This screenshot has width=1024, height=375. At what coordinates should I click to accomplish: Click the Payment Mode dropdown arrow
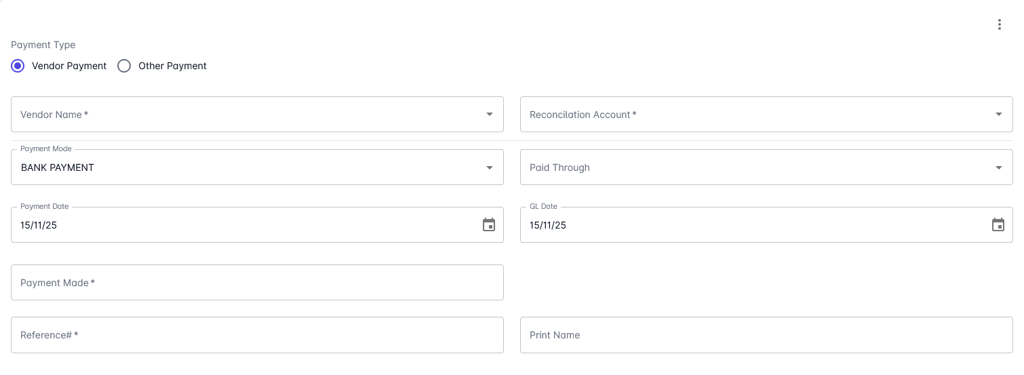point(490,167)
